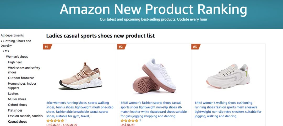Choose Work shoes and safety shoes
Viewport: 283px width, 126px height.
[x=24, y=70]
